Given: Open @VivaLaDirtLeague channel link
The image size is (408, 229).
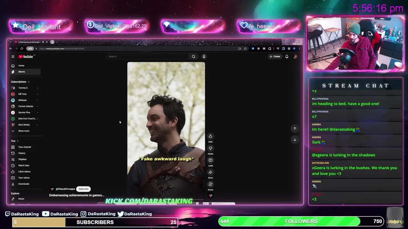Looking at the screenshot, I should pos(65,189).
